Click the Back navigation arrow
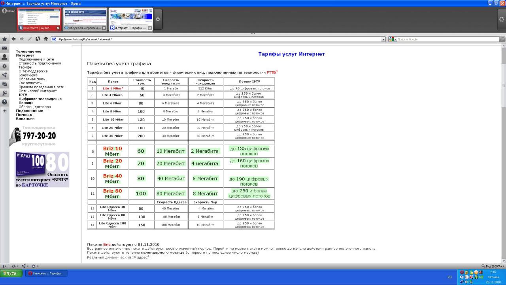Image resolution: width=506 pixels, height=285 pixels. (x=13, y=39)
